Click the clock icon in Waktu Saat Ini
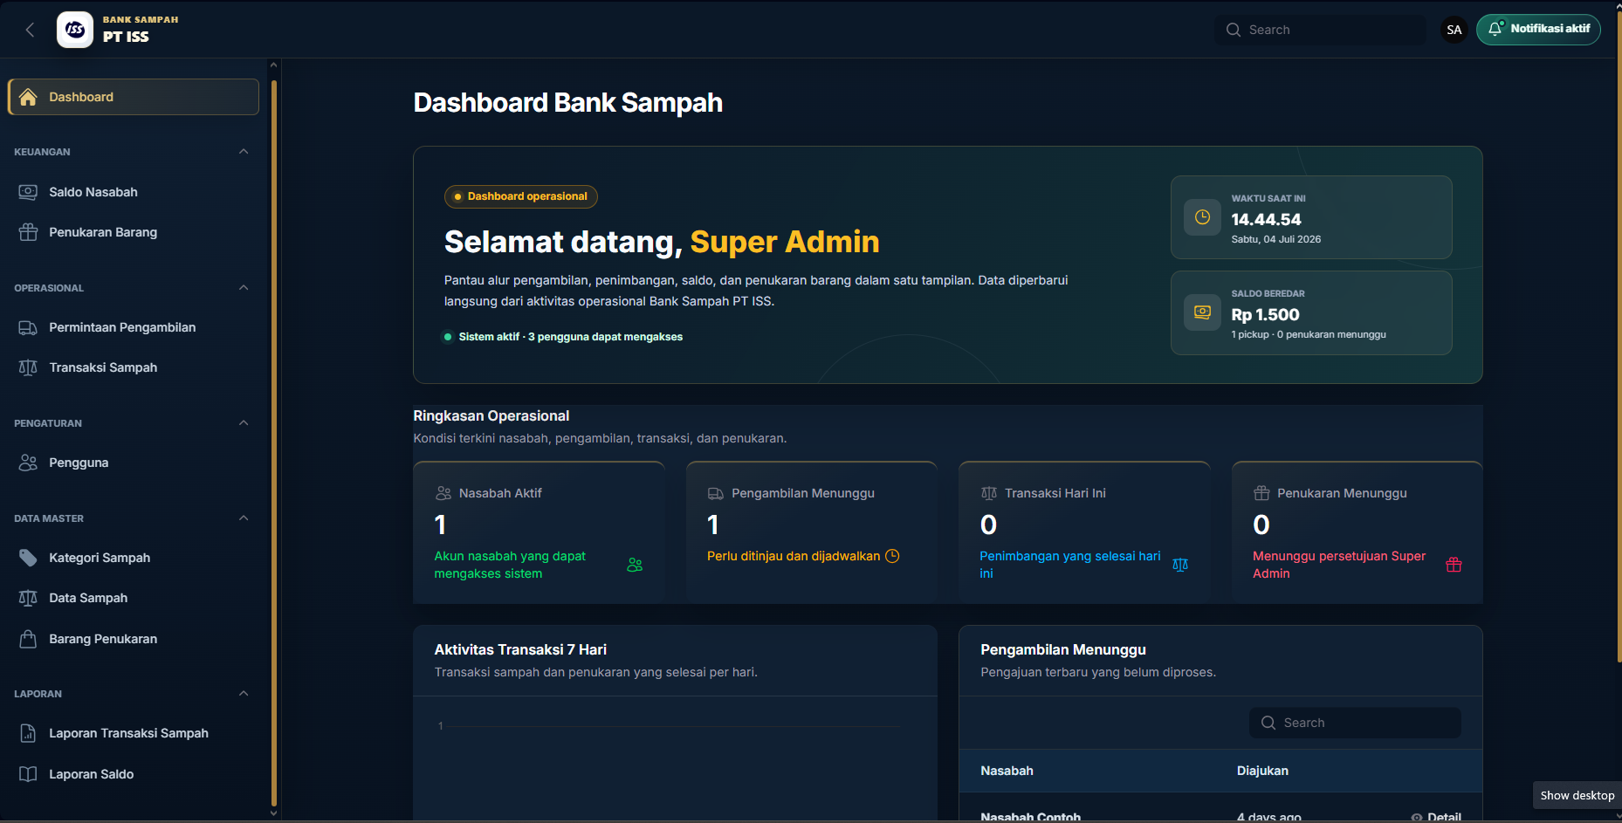The height and width of the screenshot is (823, 1622). click(x=1202, y=217)
